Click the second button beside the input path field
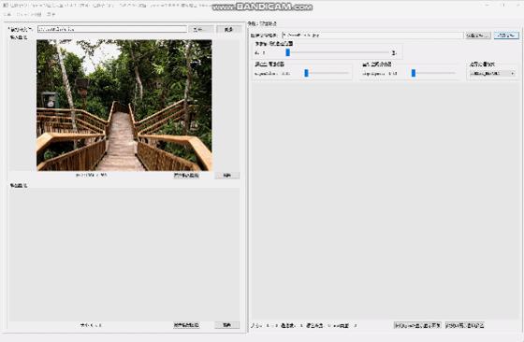The height and width of the screenshot is (342, 524). [x=228, y=29]
